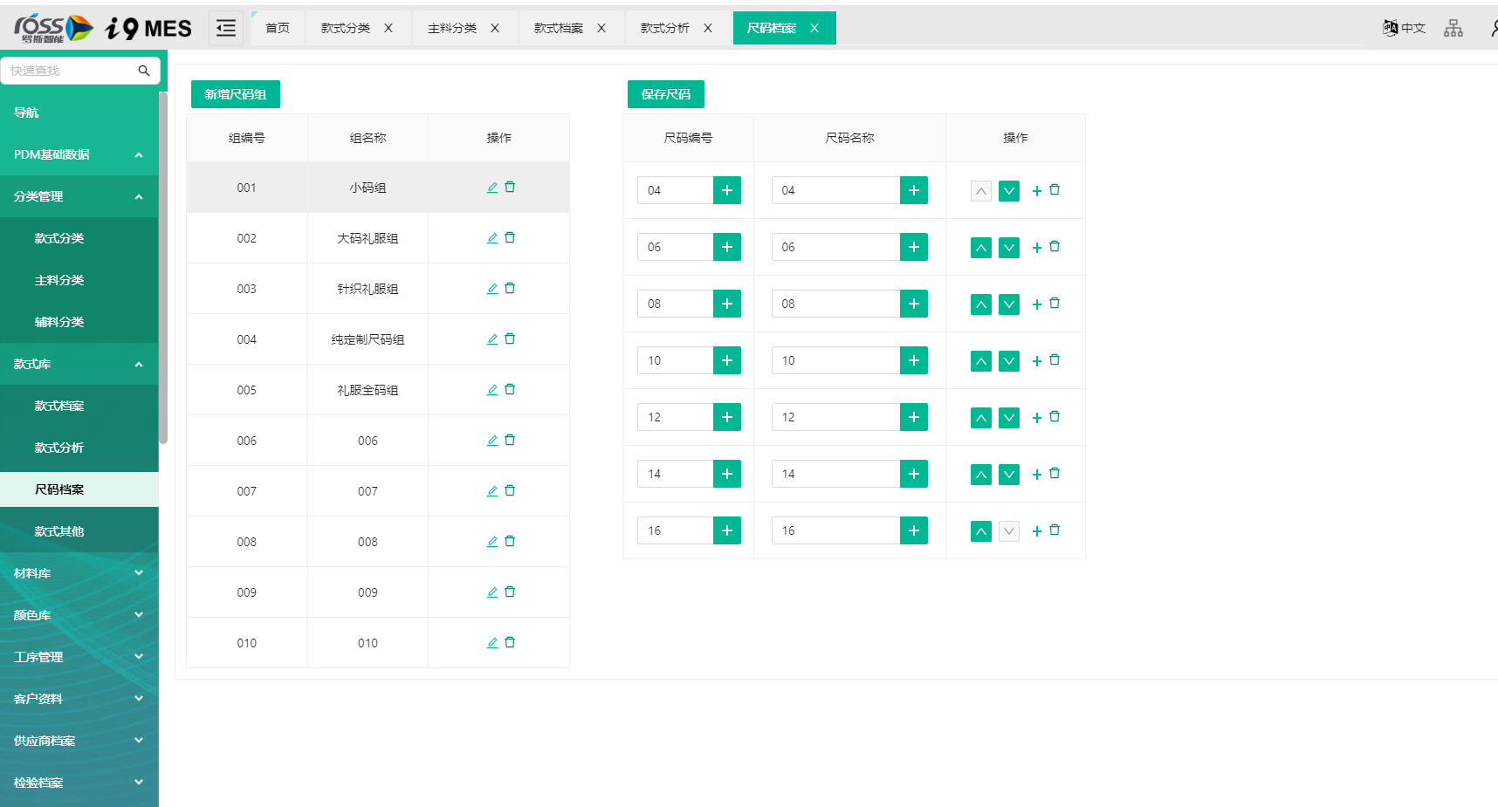
Task: Select 尺码档案 in the sidebar
Action: point(79,489)
